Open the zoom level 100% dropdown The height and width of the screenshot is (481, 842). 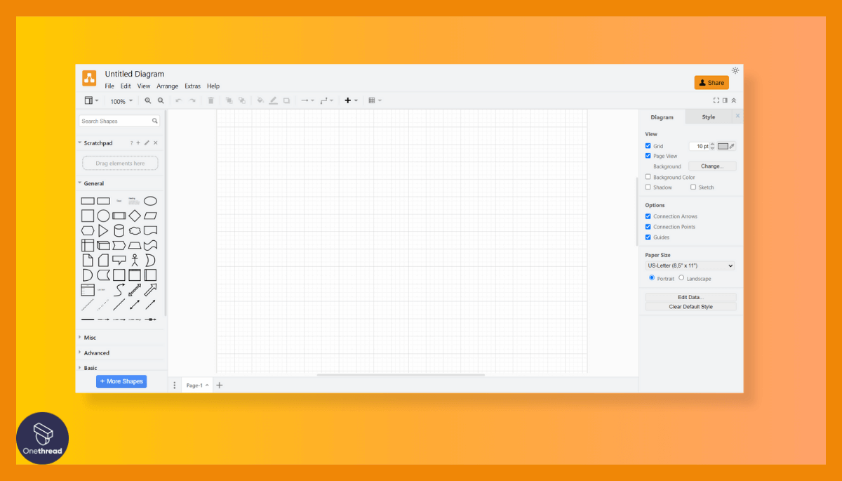click(x=121, y=100)
